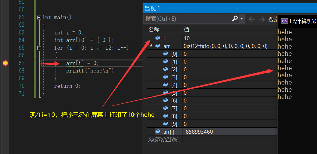Select the arr[i] value -858993460
The image size is (317, 154).
198,132
